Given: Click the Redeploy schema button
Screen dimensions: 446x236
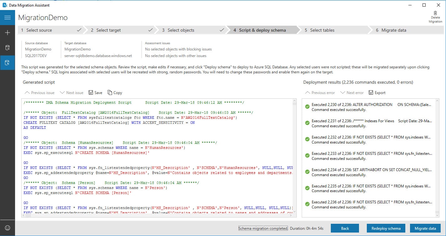Looking at the screenshot, I should pyautogui.click(x=386, y=228).
